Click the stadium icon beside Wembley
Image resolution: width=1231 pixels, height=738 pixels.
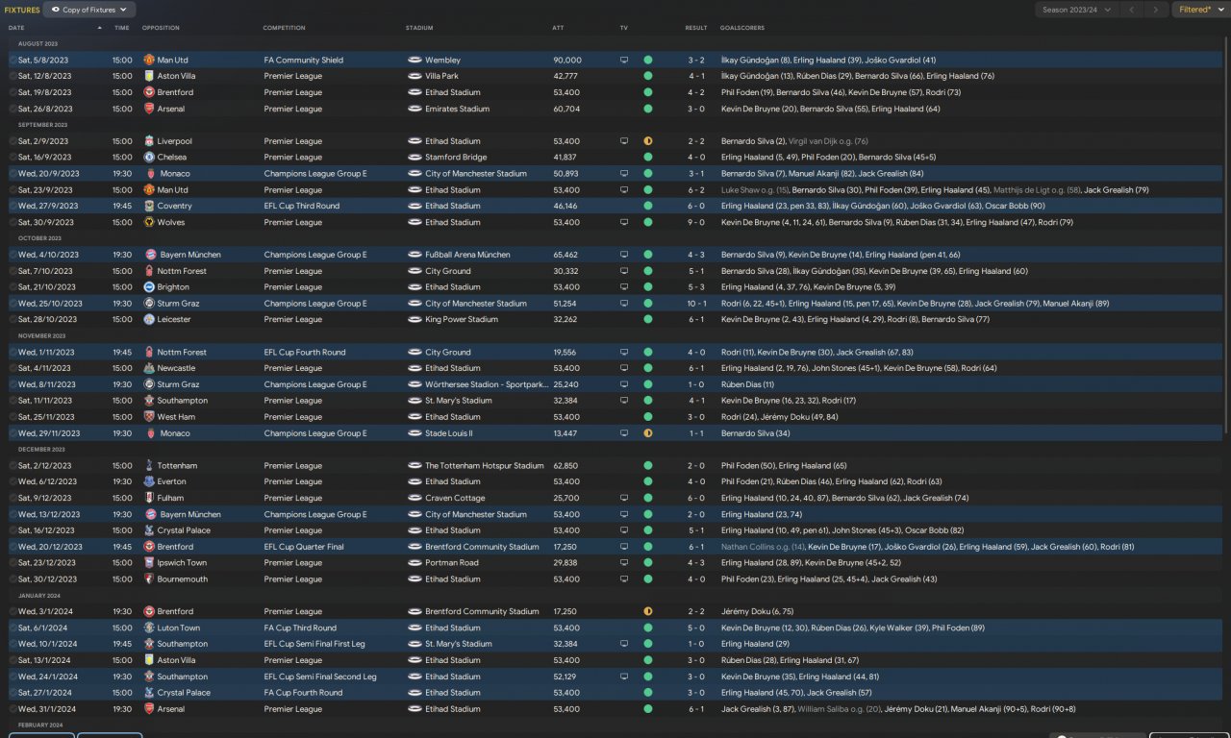(x=415, y=60)
